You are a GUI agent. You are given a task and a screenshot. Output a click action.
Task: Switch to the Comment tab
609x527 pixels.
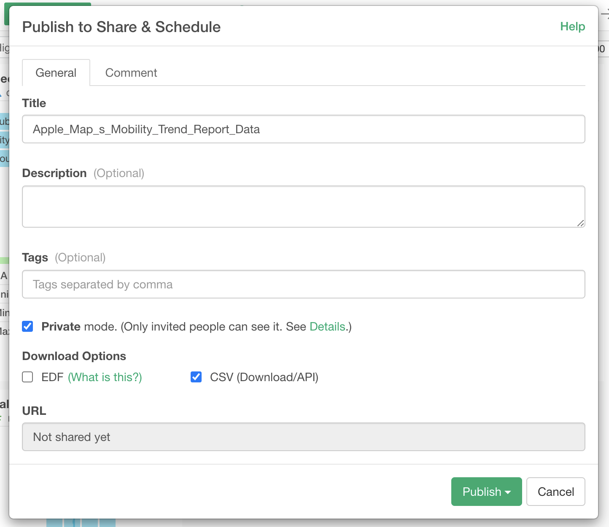pos(131,73)
